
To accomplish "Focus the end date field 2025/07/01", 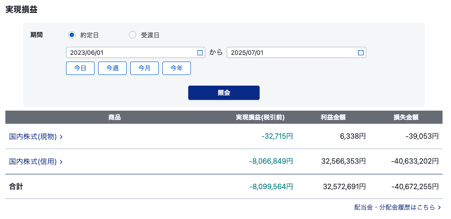I will click(296, 53).
